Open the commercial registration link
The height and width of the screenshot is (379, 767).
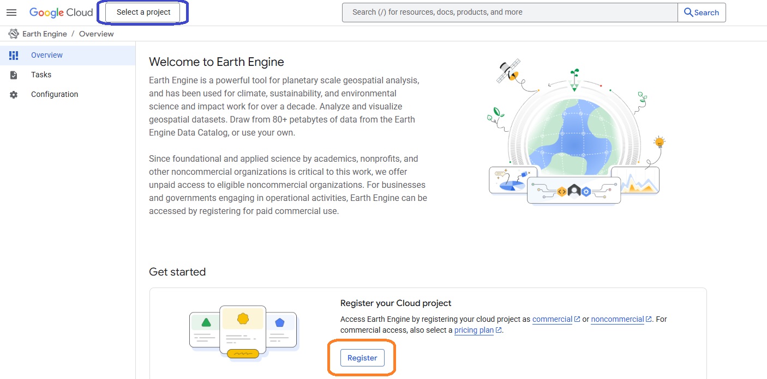(x=552, y=319)
